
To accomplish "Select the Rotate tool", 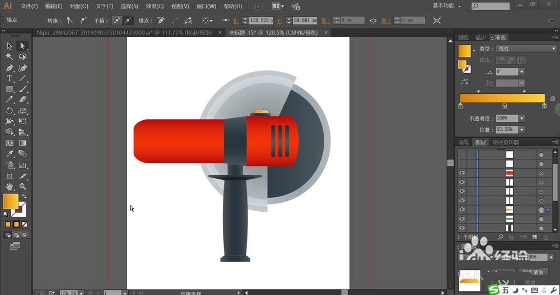I will (10, 111).
